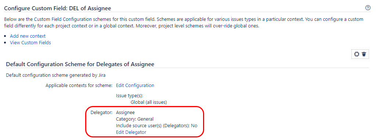Open the Add new context link
This screenshot has height=140, width=376.
point(28,36)
